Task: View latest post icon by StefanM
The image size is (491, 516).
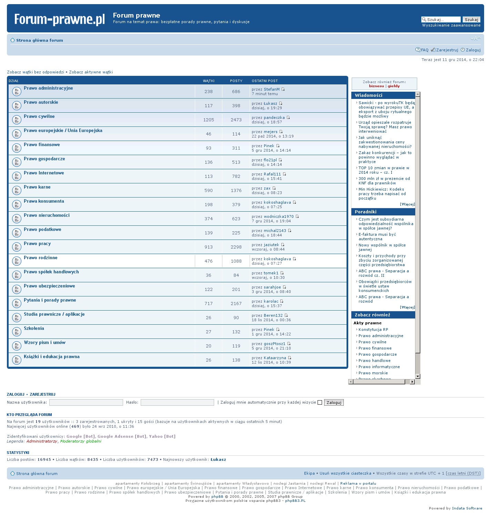Action: (x=283, y=89)
